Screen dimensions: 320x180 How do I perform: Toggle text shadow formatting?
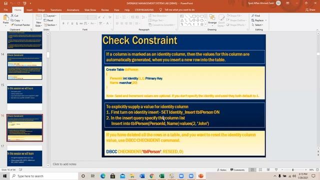(76, 23)
